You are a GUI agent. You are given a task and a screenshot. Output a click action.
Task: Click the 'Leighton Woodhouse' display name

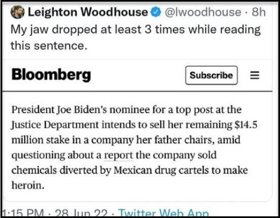[88, 12]
